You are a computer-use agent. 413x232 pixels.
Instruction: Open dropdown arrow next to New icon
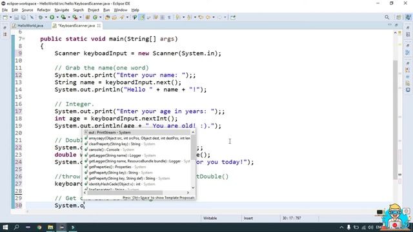(x=10, y=17)
